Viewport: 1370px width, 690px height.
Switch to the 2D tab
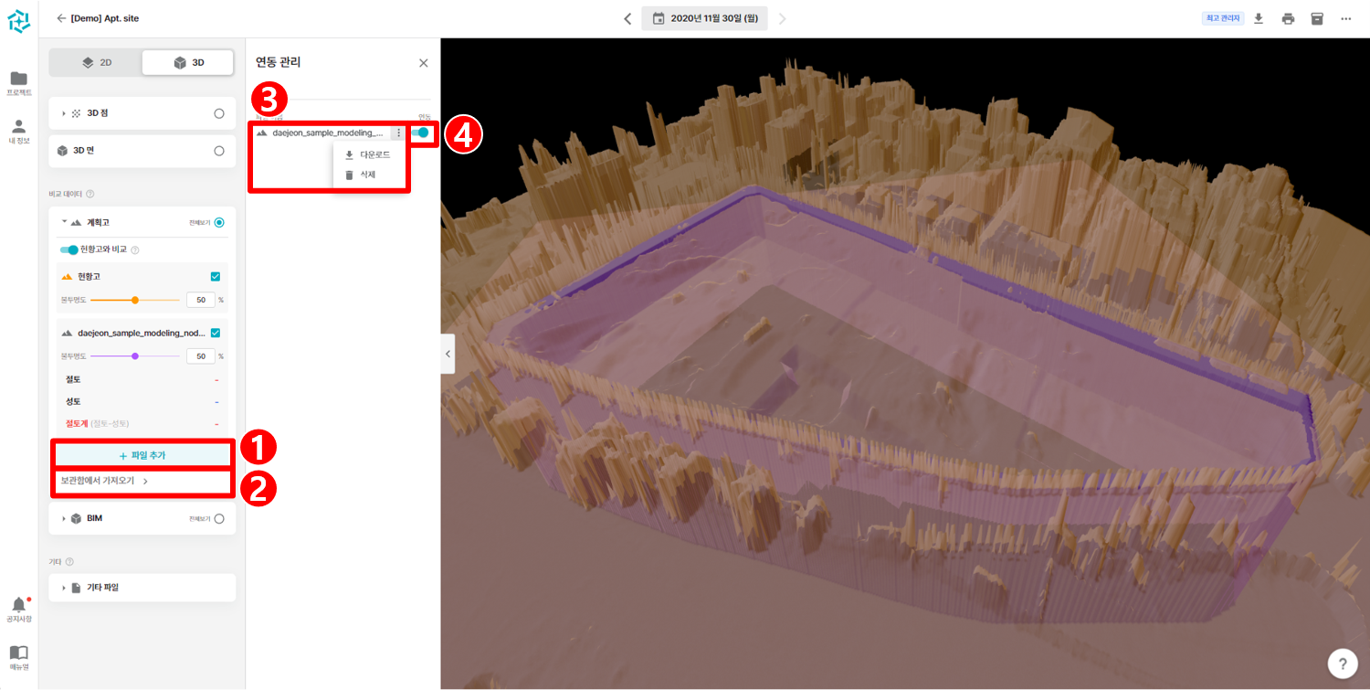(96, 62)
